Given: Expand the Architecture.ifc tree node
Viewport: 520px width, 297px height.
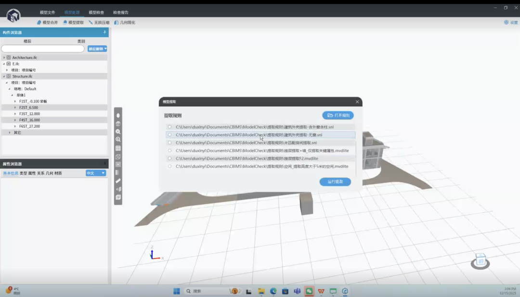Looking at the screenshot, I should 4,58.
